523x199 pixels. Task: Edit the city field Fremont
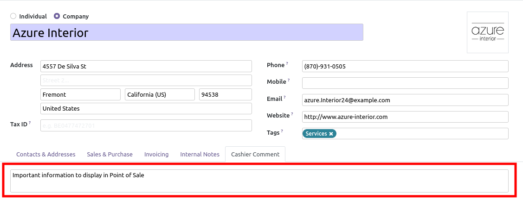pyautogui.click(x=80, y=94)
